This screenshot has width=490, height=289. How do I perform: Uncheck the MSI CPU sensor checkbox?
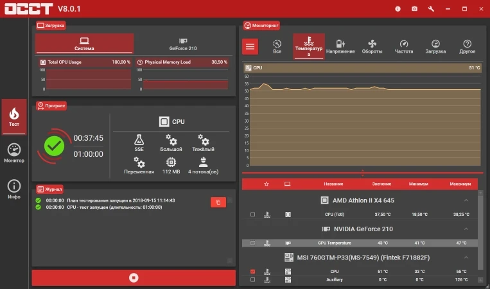click(x=252, y=272)
